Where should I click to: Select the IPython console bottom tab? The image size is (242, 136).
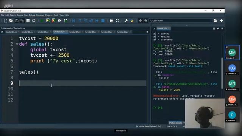pyautogui.click(x=175, y=123)
